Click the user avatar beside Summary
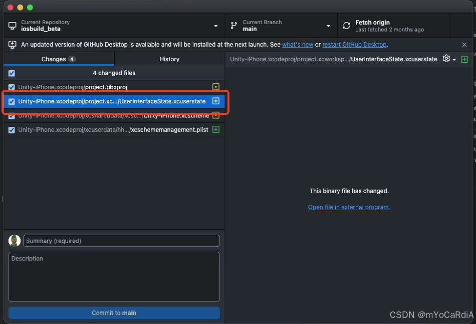The width and height of the screenshot is (476, 324). click(14, 241)
